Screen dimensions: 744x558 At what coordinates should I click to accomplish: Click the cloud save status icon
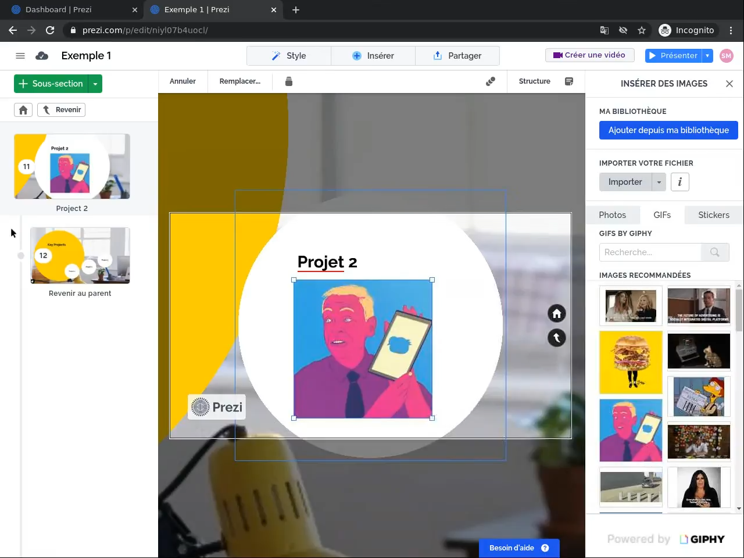(42, 56)
